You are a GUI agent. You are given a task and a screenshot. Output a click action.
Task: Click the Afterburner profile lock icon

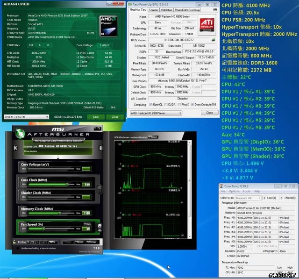[14, 242]
